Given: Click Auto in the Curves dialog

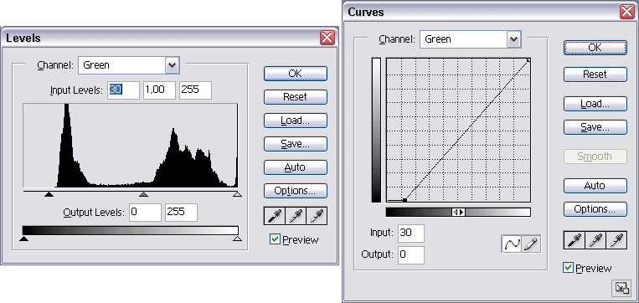Looking at the screenshot, I should (x=595, y=186).
